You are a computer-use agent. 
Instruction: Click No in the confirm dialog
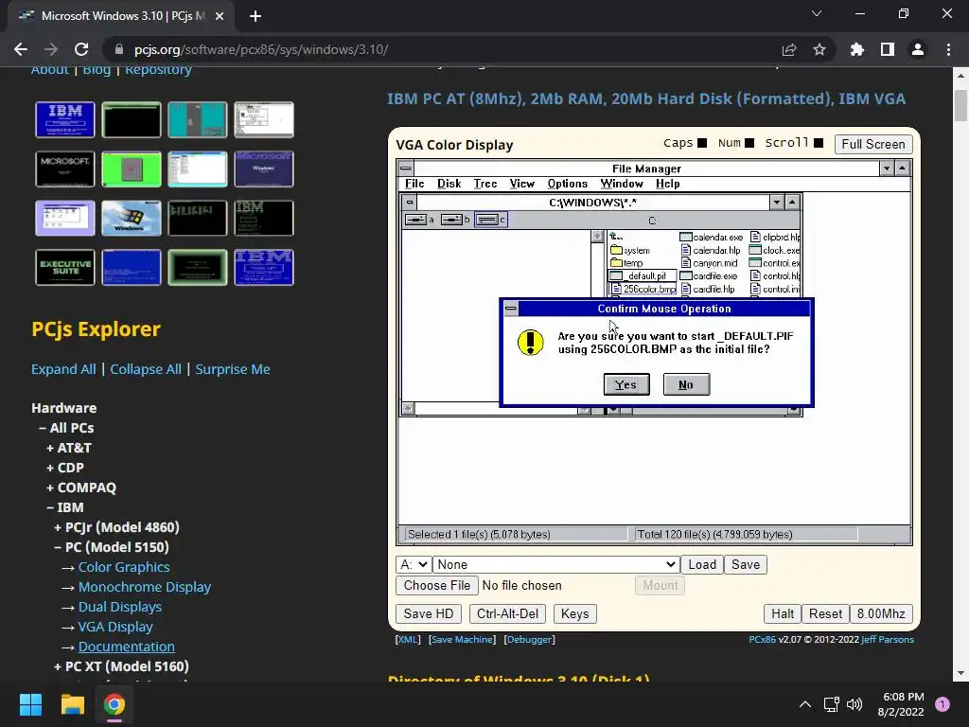[686, 384]
